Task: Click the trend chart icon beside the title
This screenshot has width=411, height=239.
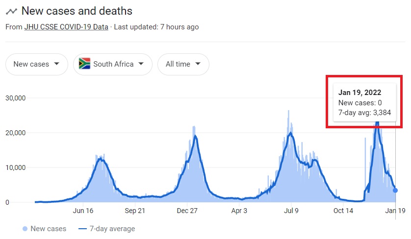Action: click(11, 11)
